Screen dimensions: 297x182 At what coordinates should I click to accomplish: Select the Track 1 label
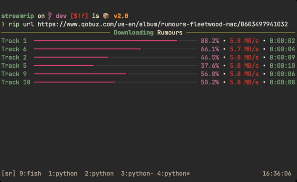pos(14,41)
